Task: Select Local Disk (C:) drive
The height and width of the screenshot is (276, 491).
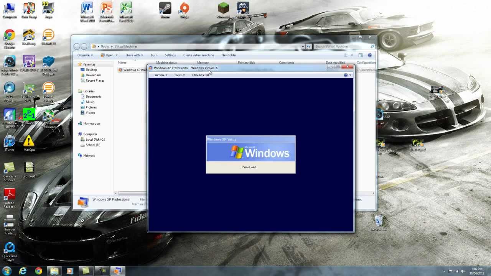Action: tap(95, 140)
